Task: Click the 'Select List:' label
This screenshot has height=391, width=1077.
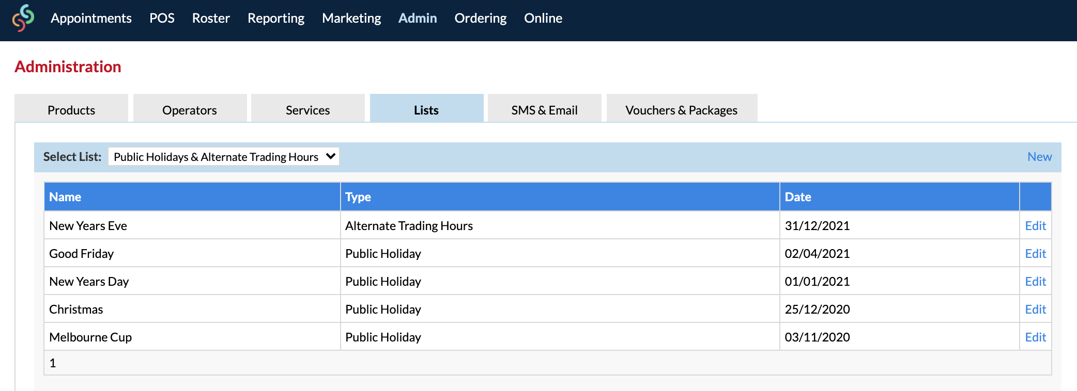Action: 72,157
